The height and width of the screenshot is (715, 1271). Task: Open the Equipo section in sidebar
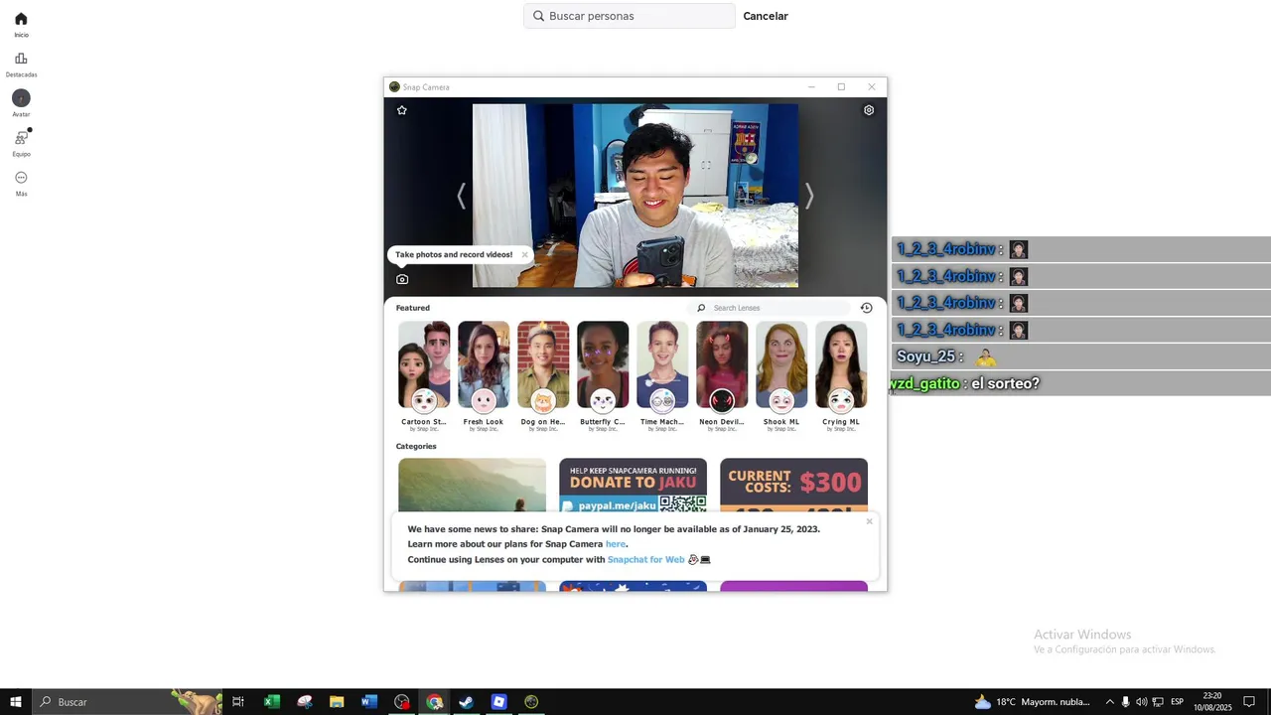(x=21, y=144)
